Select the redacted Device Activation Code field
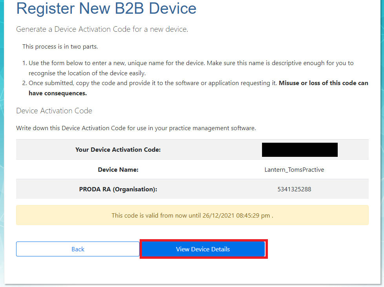The height and width of the screenshot is (287, 384). [x=300, y=149]
